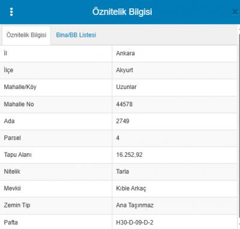
Task: Click the vertical scrollbar of the panel
Action: [x=239, y=126]
